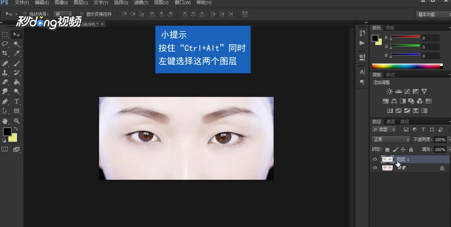Open the 滤镜 menu
The width and height of the screenshot is (451, 227).
coord(140,2)
